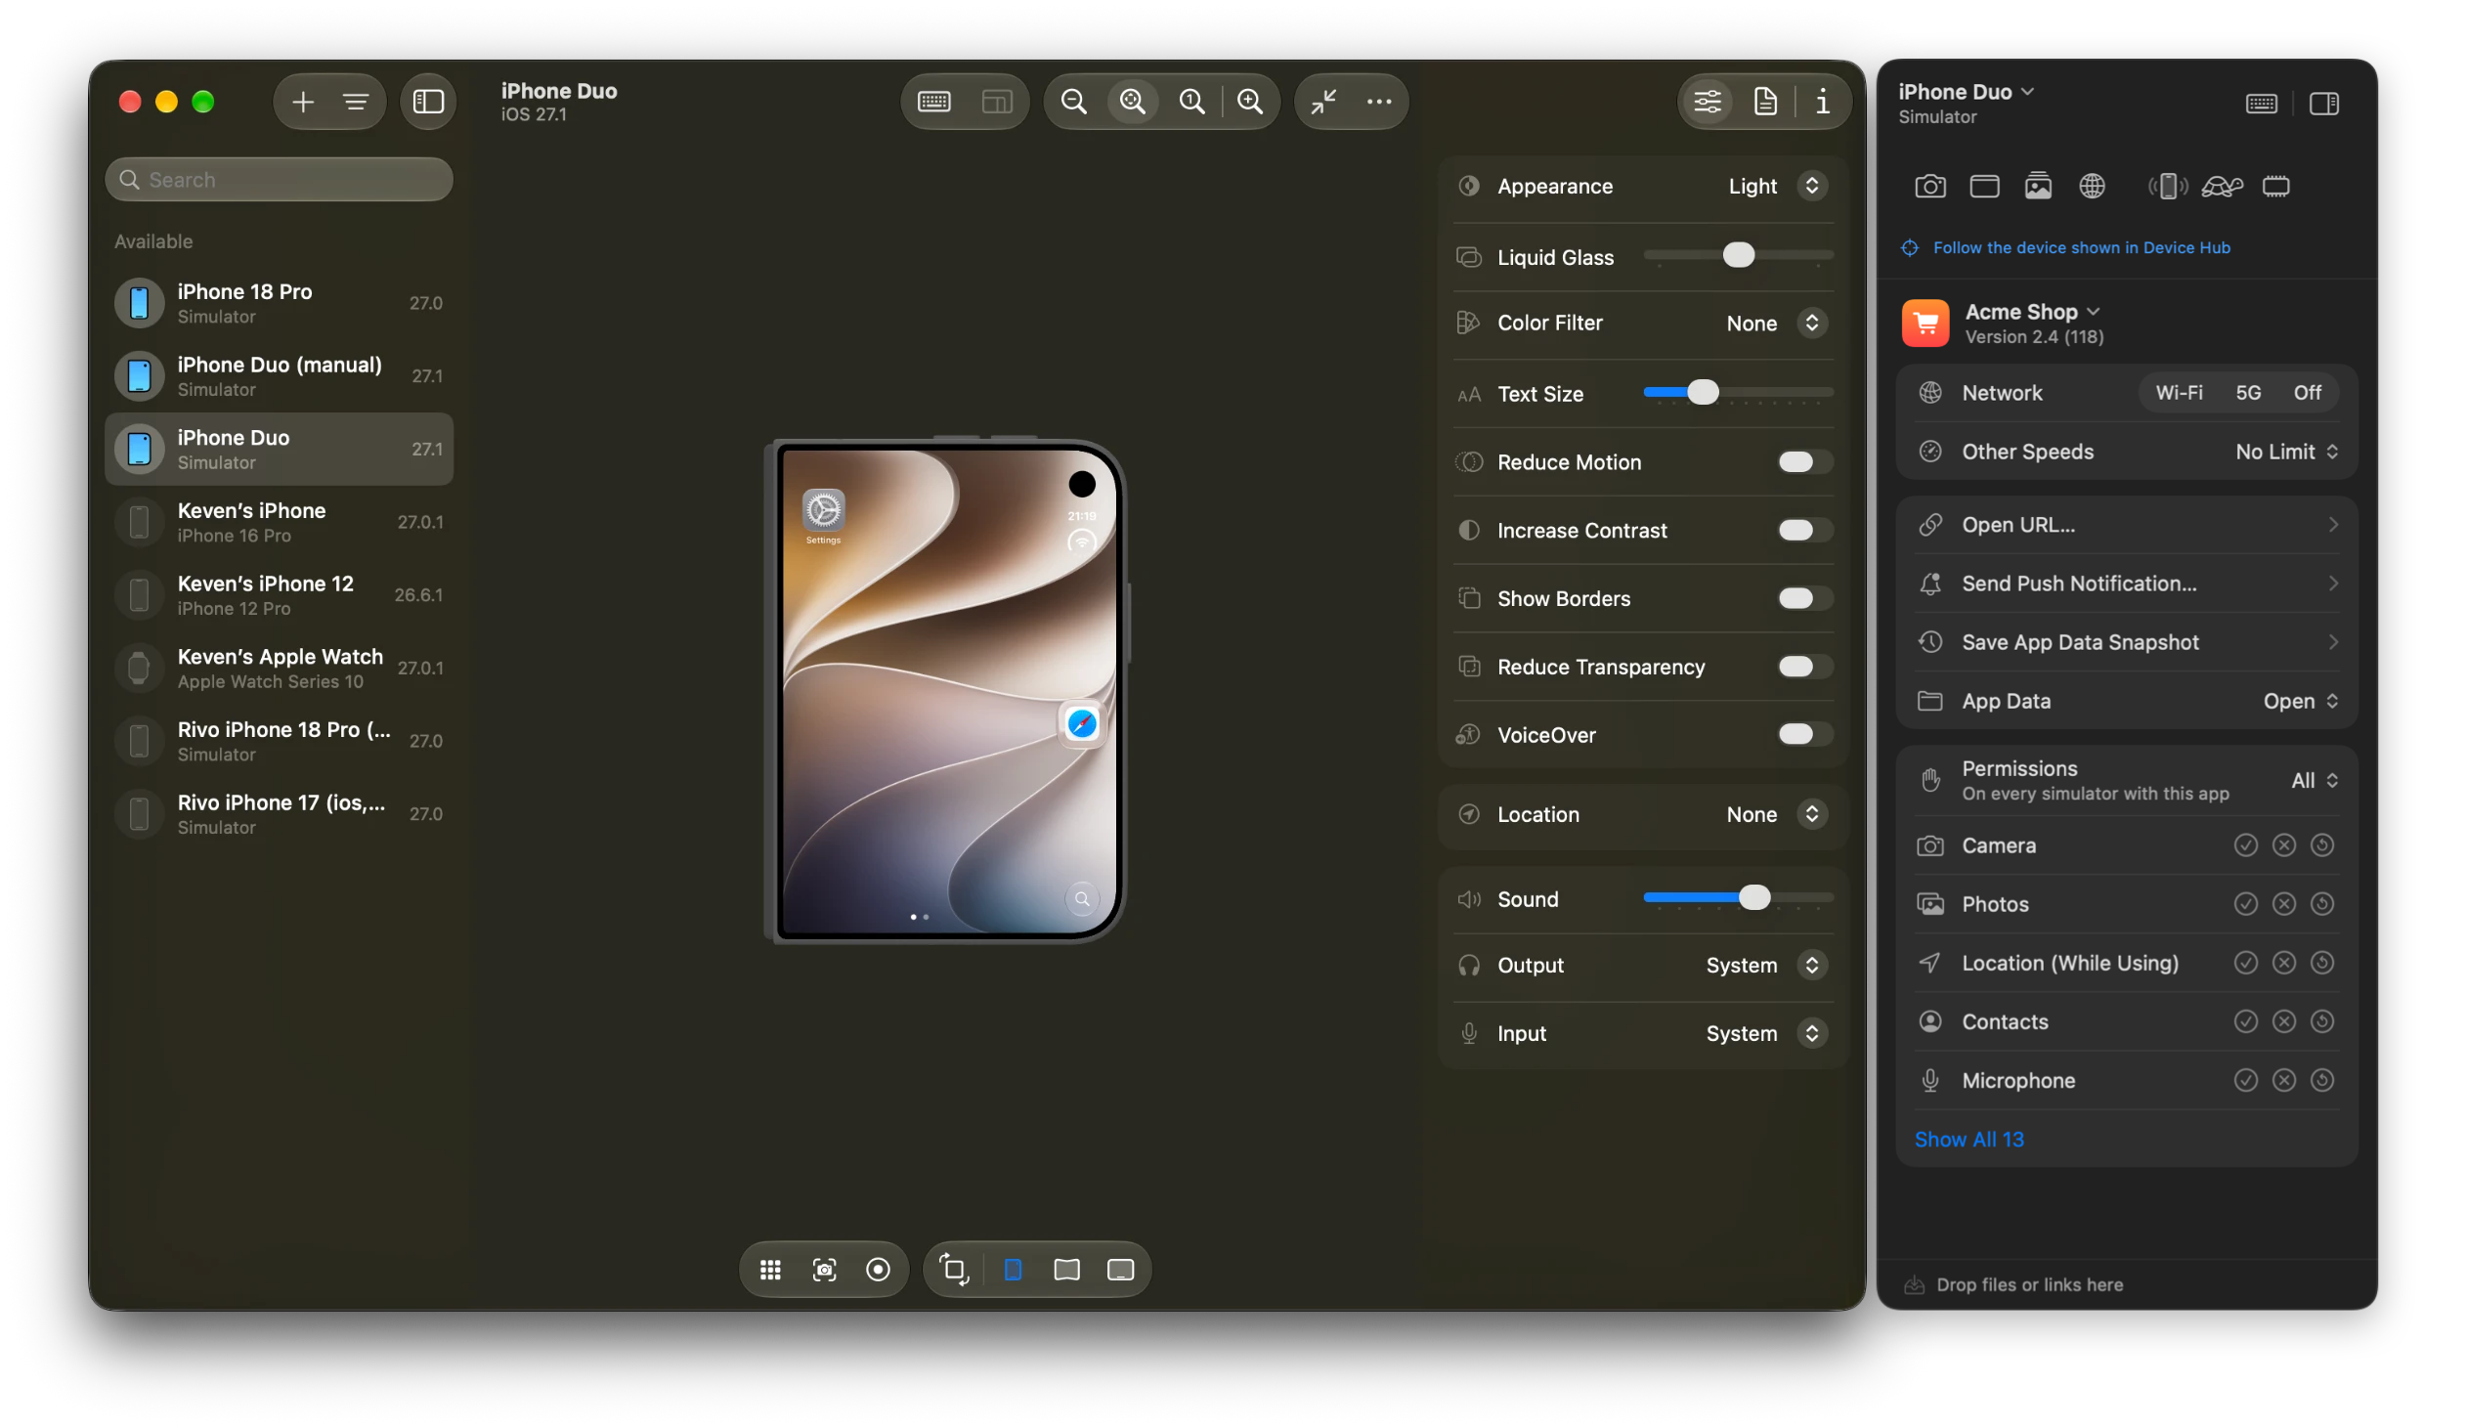Click the screenshot capture icon at bottom
Viewport: 2466px width, 1428px height.
coord(825,1270)
